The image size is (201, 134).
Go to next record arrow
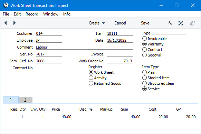(15, 23)
